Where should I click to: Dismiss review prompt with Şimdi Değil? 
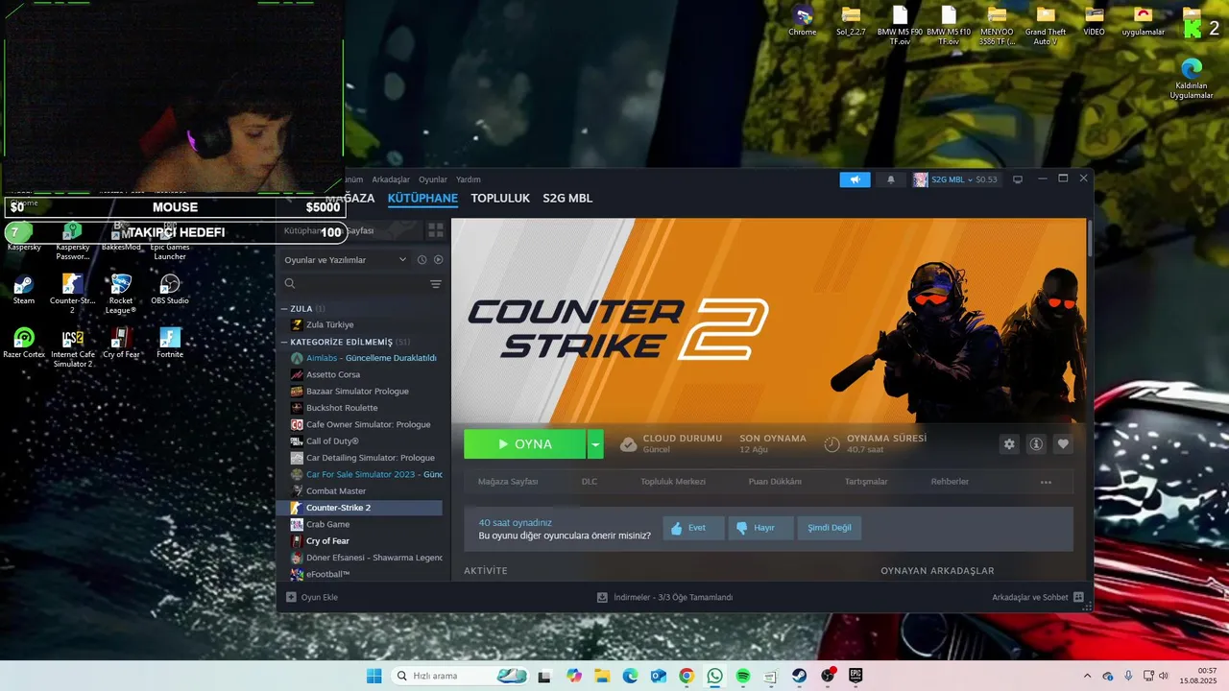click(830, 528)
